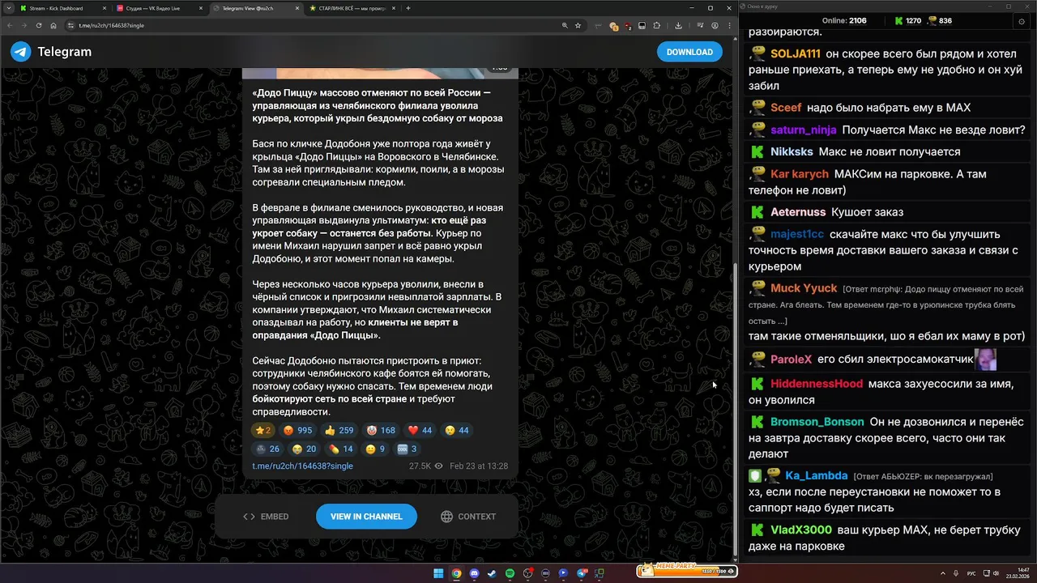This screenshot has height=583, width=1037.
Task: Open the tab search dropdown arrow
Action: 7,8
